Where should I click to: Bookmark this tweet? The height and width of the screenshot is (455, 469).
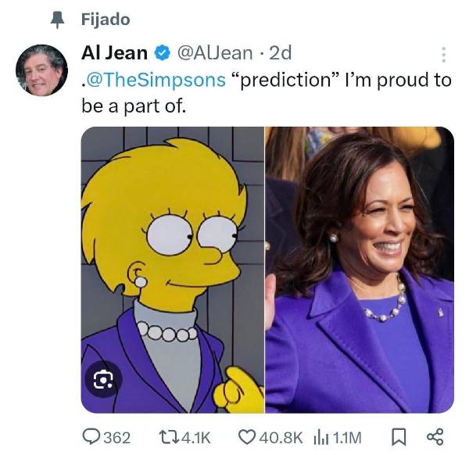(x=399, y=437)
